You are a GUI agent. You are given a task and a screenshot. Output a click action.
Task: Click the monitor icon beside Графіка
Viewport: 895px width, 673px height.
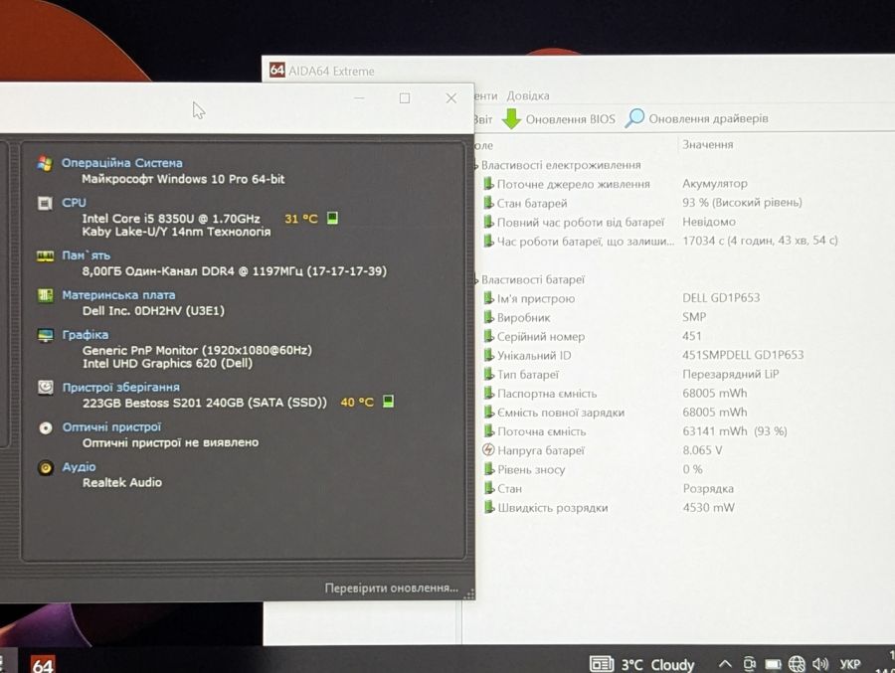[x=45, y=335]
